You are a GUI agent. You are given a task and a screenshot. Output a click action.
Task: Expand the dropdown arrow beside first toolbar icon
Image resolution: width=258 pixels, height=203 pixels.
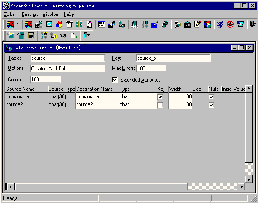[17, 24]
